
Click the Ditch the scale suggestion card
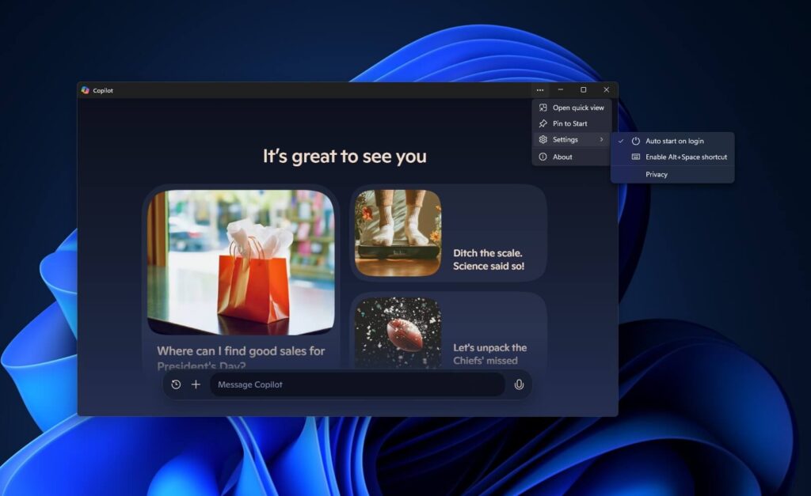click(448, 233)
